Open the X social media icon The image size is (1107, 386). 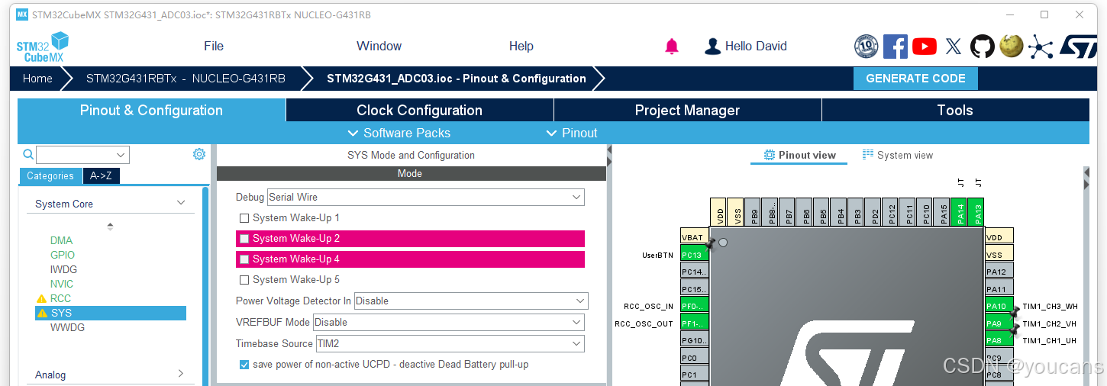[x=953, y=47]
